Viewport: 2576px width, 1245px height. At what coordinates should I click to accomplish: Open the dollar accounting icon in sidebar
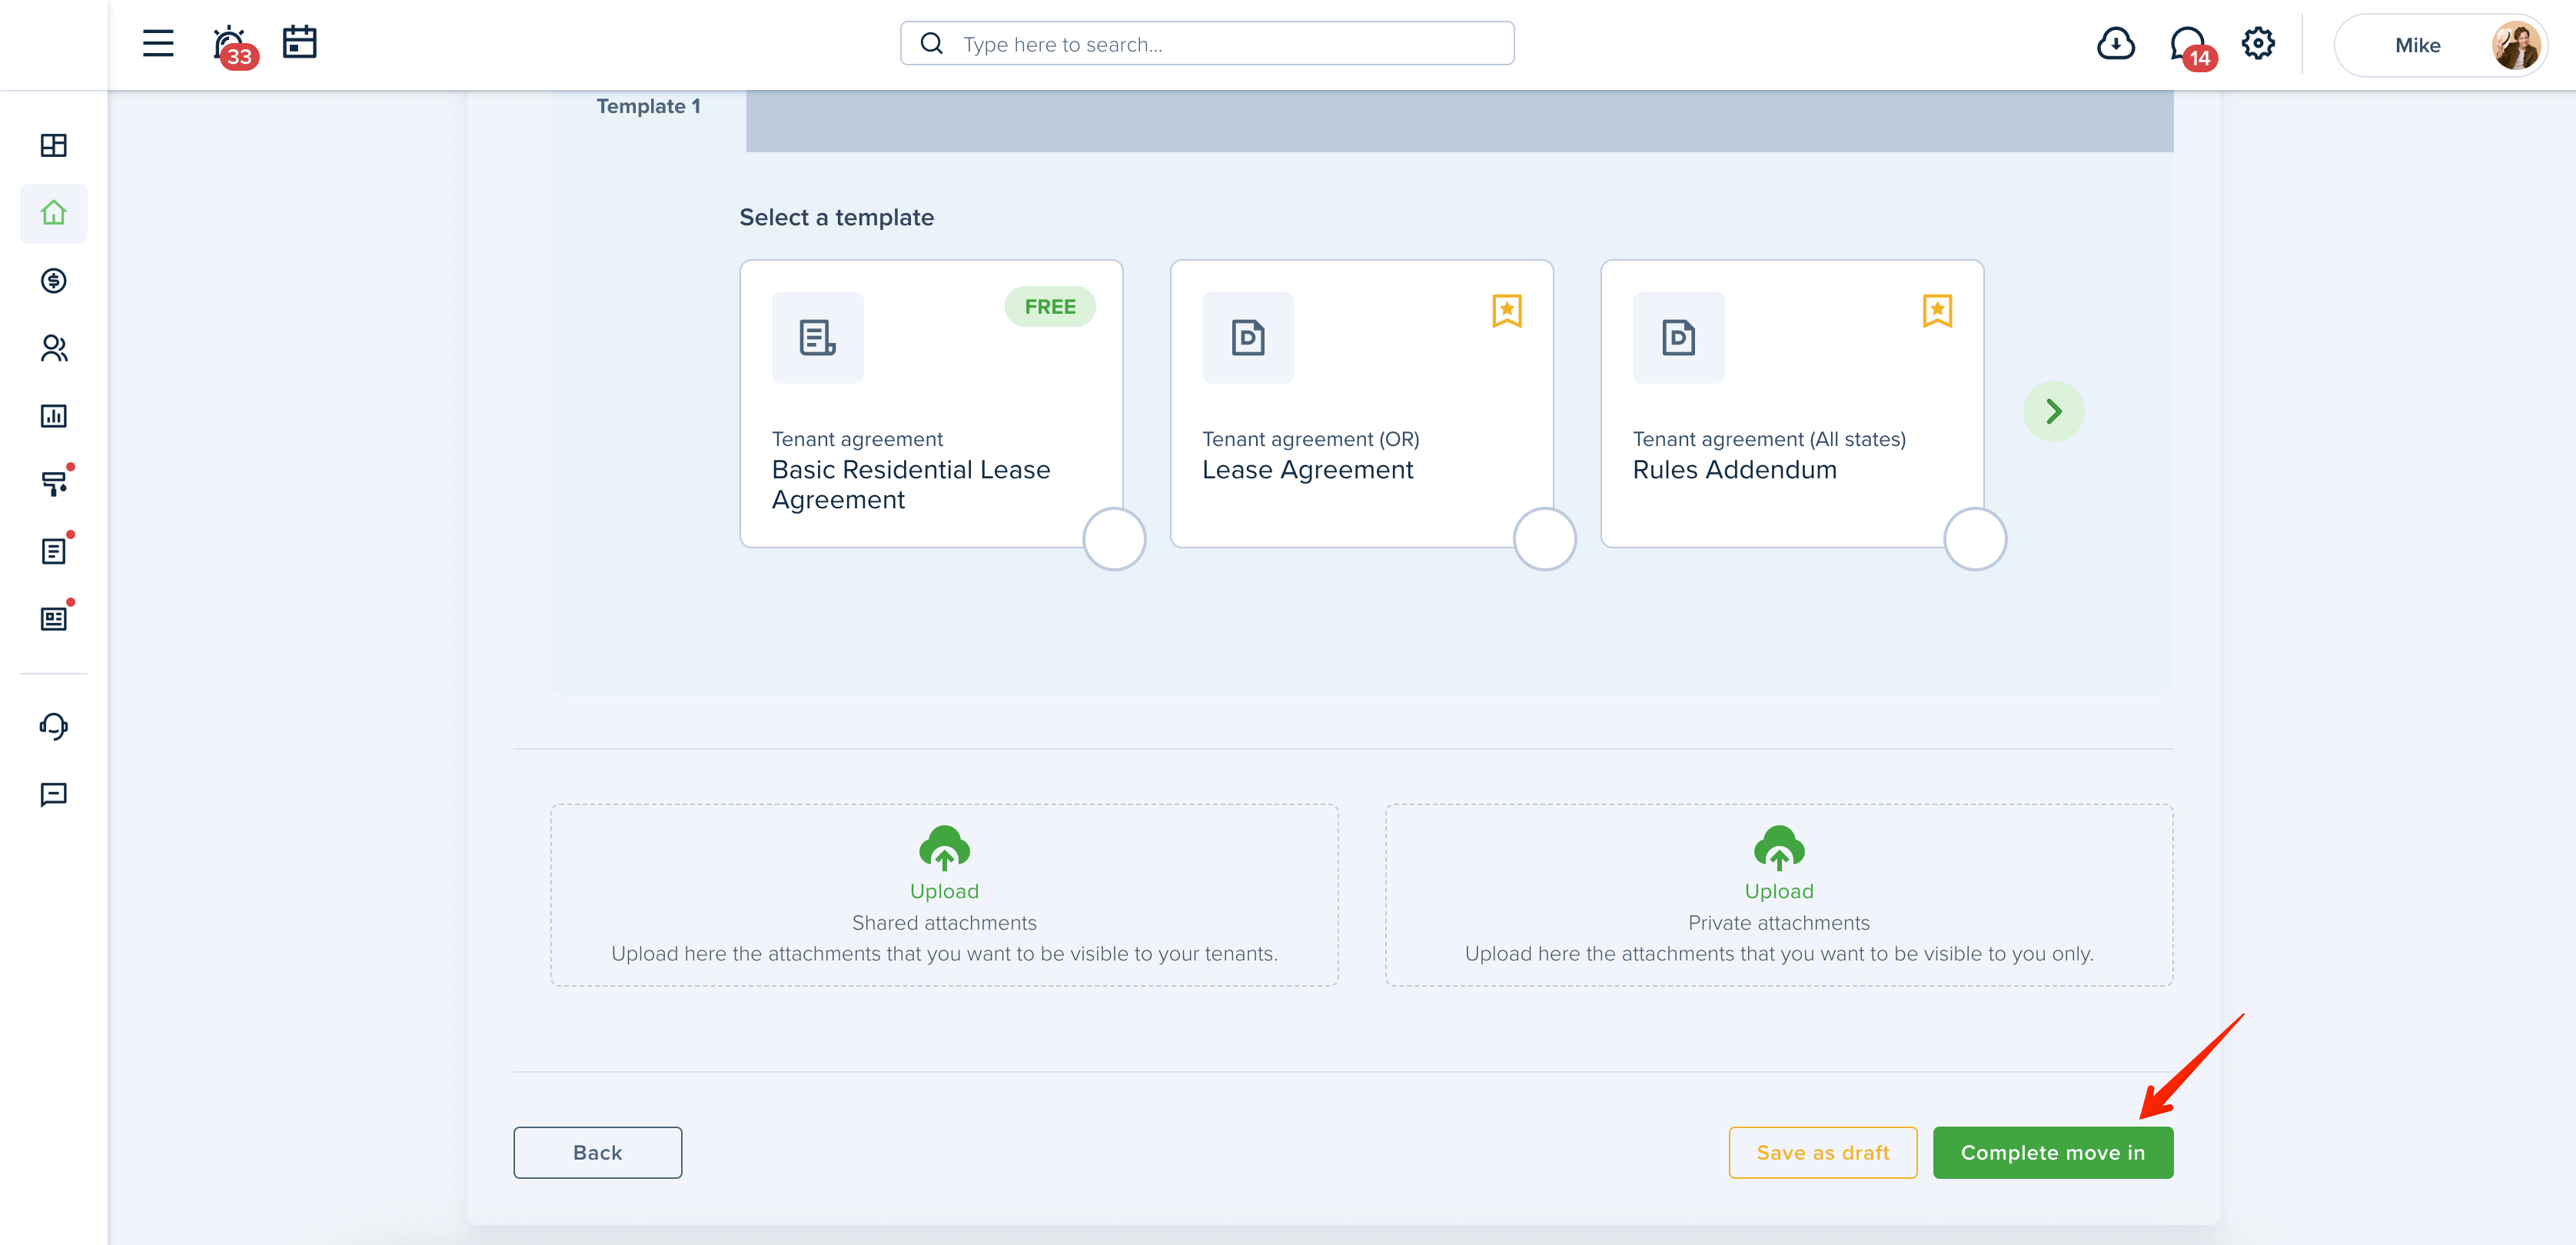coord(54,281)
